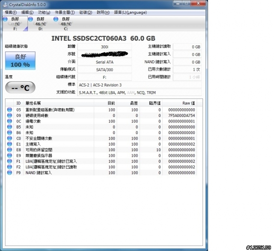Click the status icon of attribute F1
Viewport: 274px width, 251px height.
pos(9,161)
